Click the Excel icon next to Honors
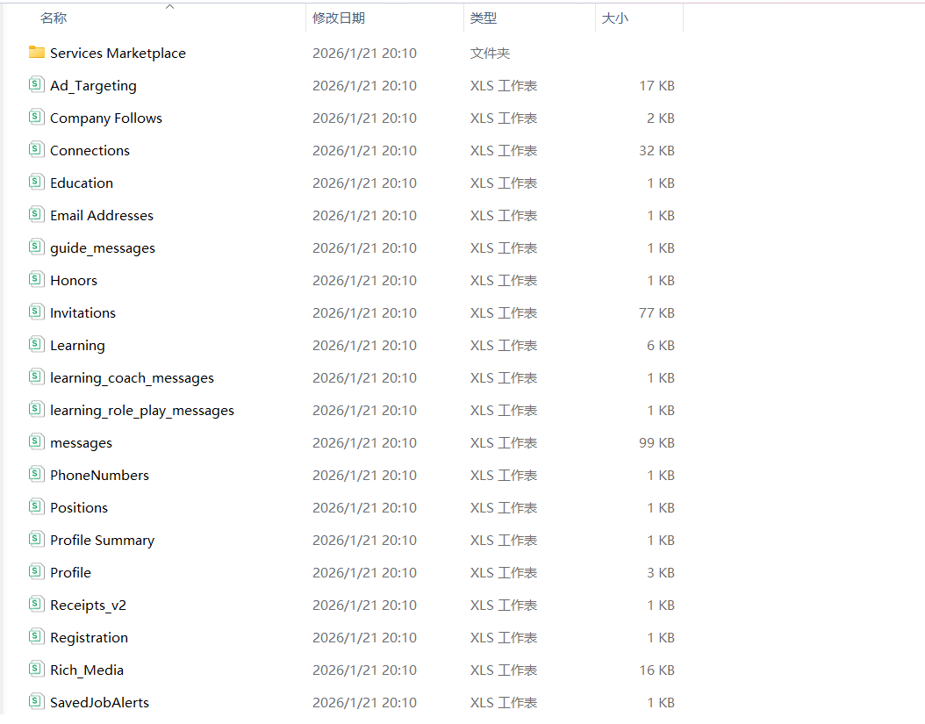The image size is (925, 724). click(36, 279)
